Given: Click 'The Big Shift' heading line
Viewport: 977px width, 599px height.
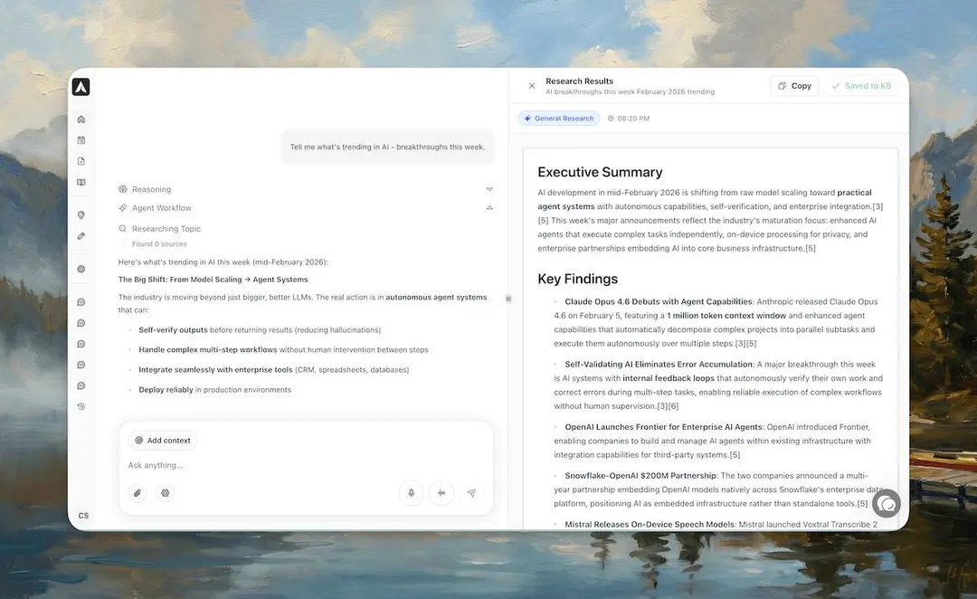Looking at the screenshot, I should pyautogui.click(x=213, y=280).
